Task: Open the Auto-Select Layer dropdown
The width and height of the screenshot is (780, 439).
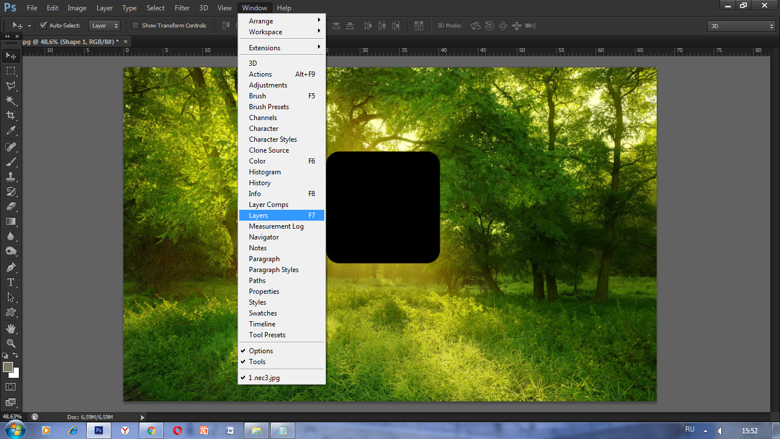Action: point(104,25)
